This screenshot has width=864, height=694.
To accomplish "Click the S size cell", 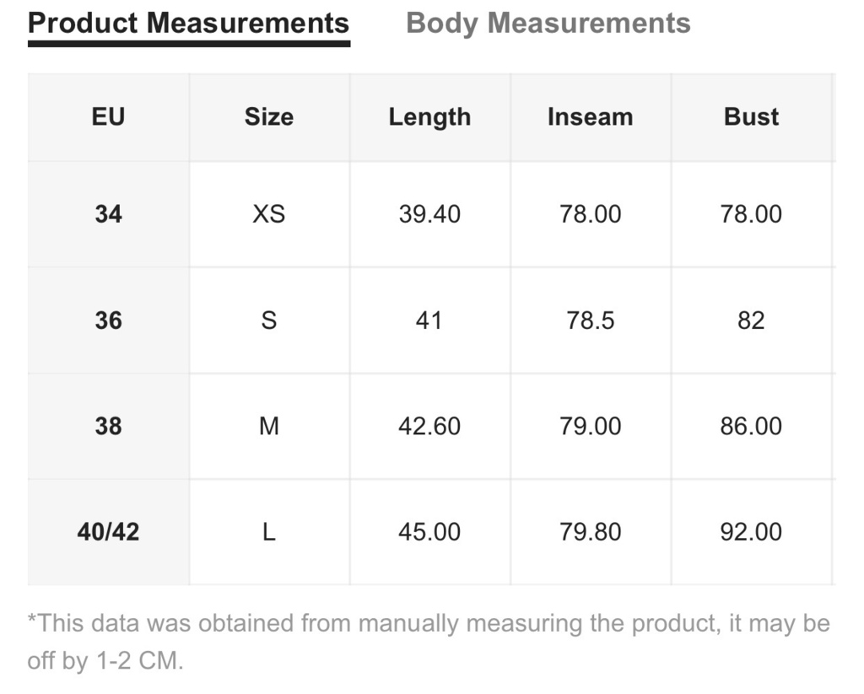I will [269, 320].
